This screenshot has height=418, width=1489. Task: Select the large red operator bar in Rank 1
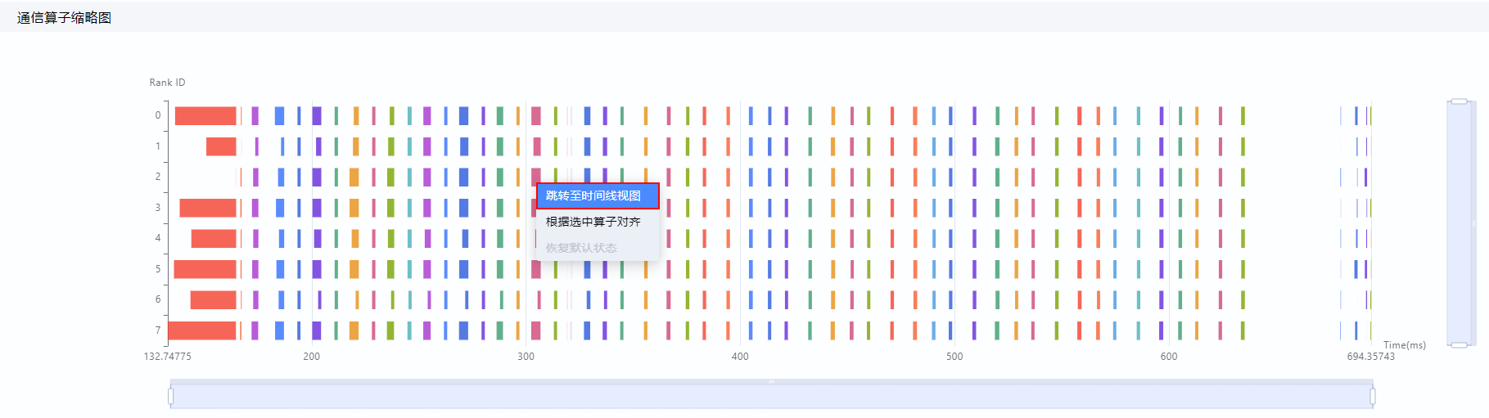tap(221, 146)
